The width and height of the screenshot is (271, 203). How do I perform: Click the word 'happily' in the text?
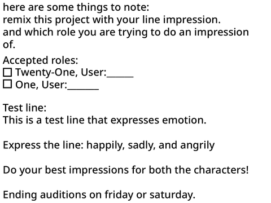click(106, 145)
